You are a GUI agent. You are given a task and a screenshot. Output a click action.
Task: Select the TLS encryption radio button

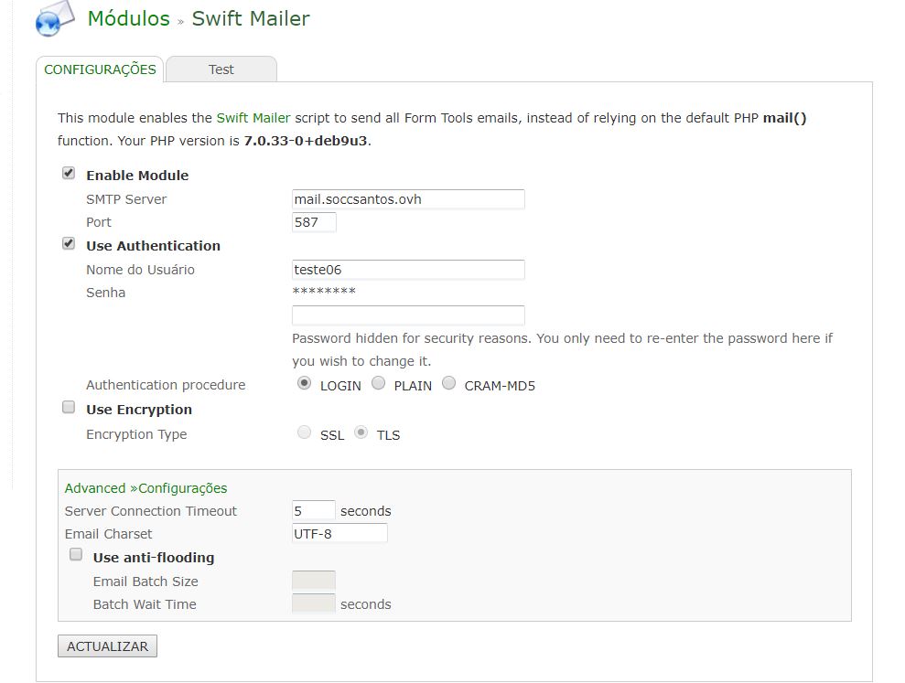click(x=362, y=432)
